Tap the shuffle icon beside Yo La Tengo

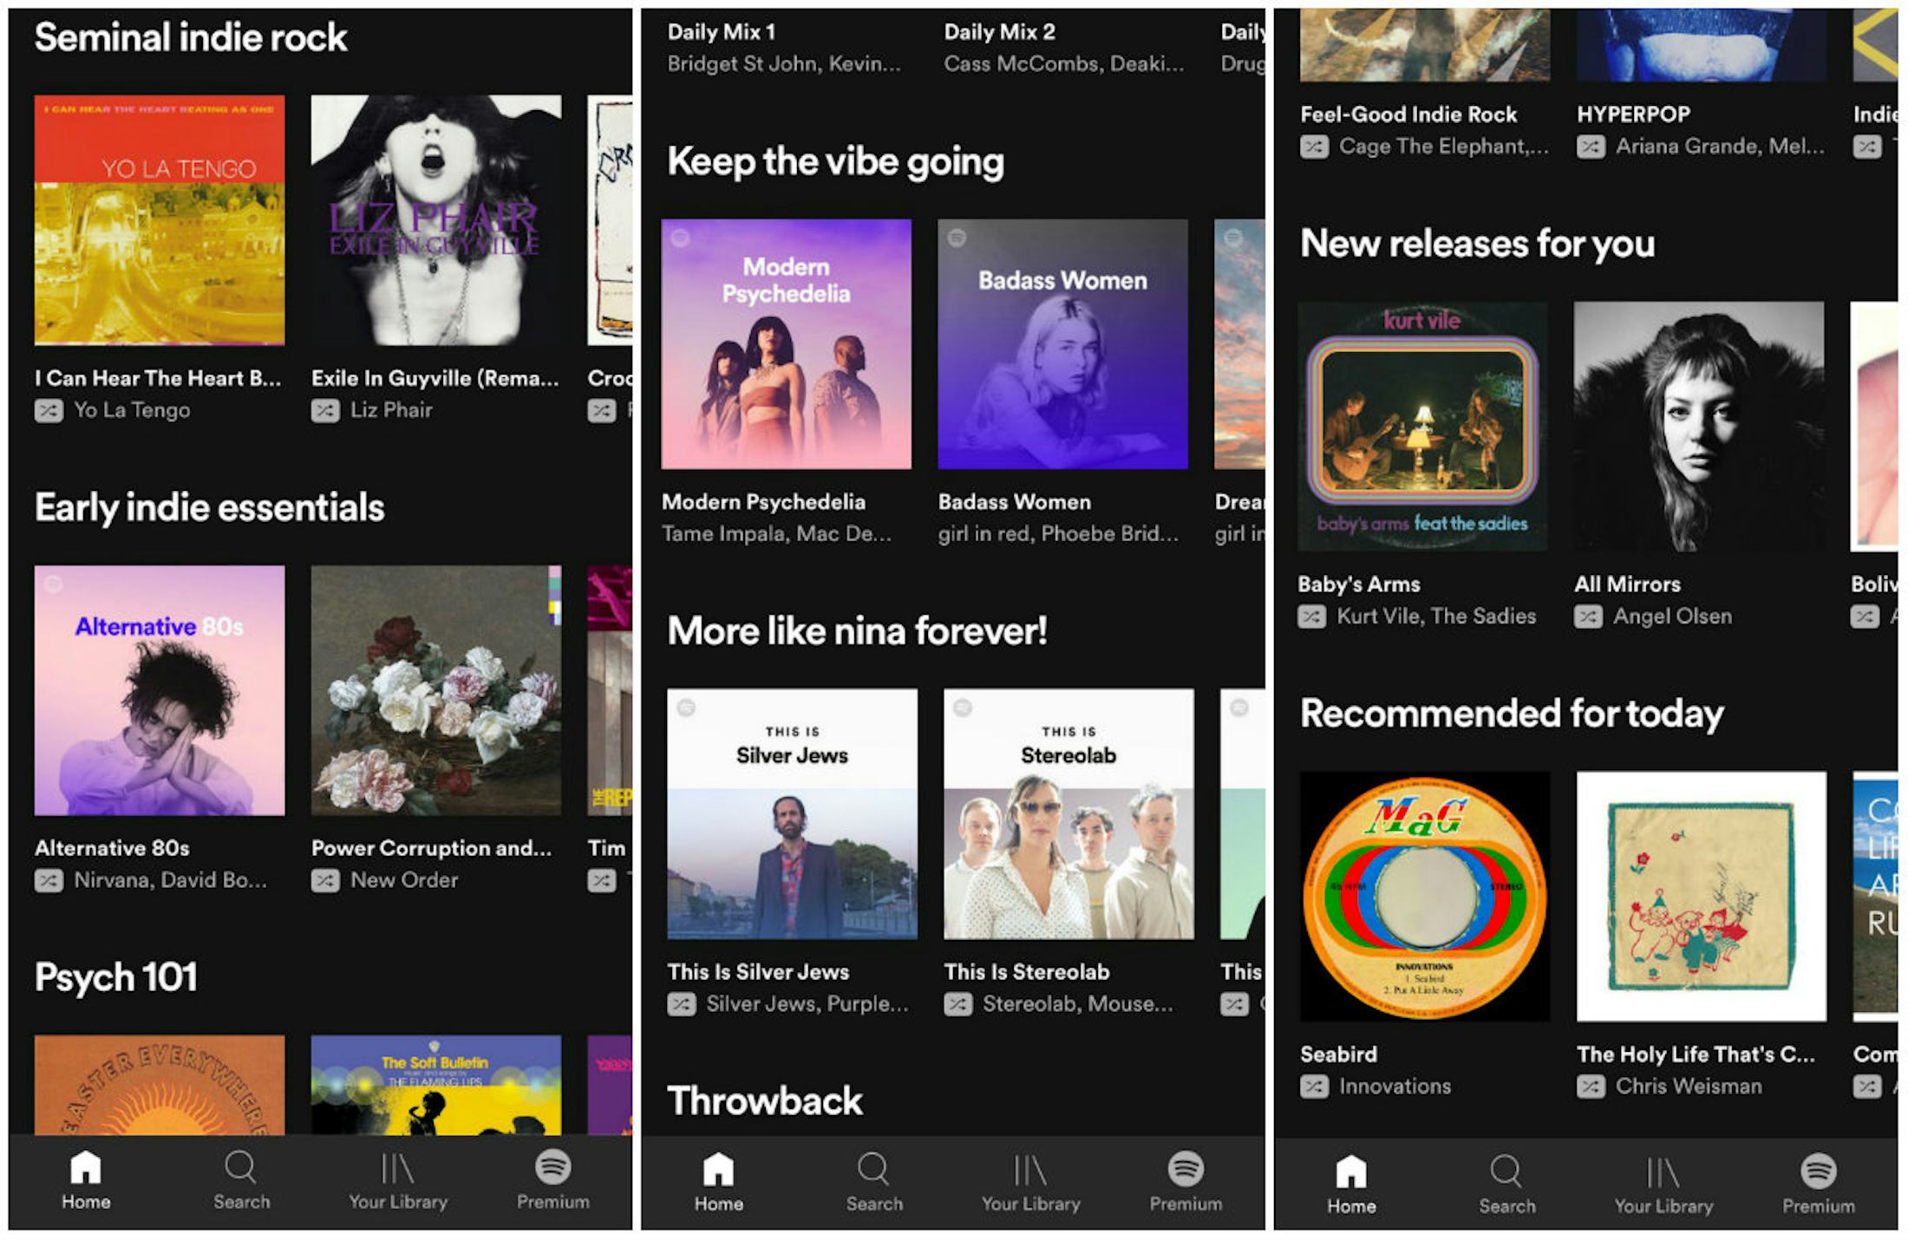point(51,410)
